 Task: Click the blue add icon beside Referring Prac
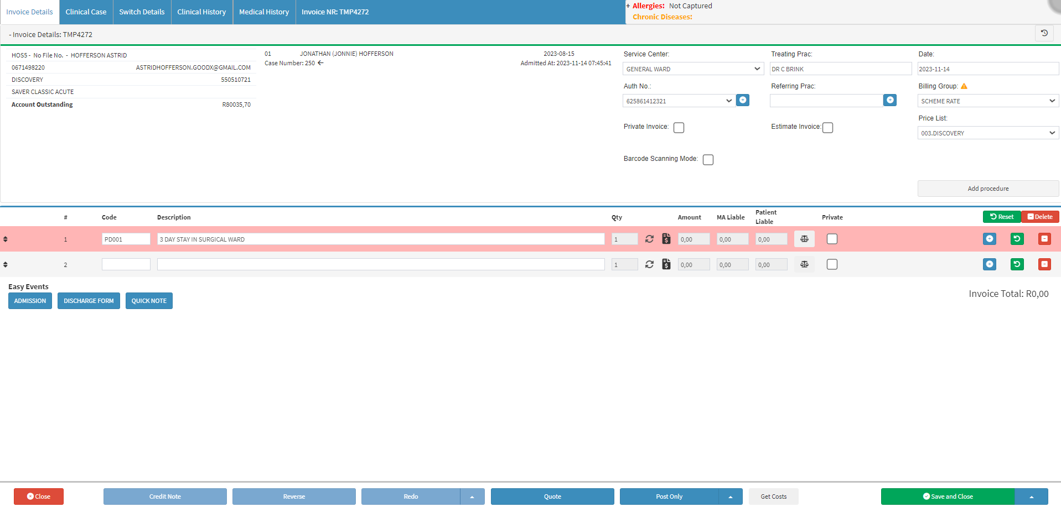pos(890,100)
